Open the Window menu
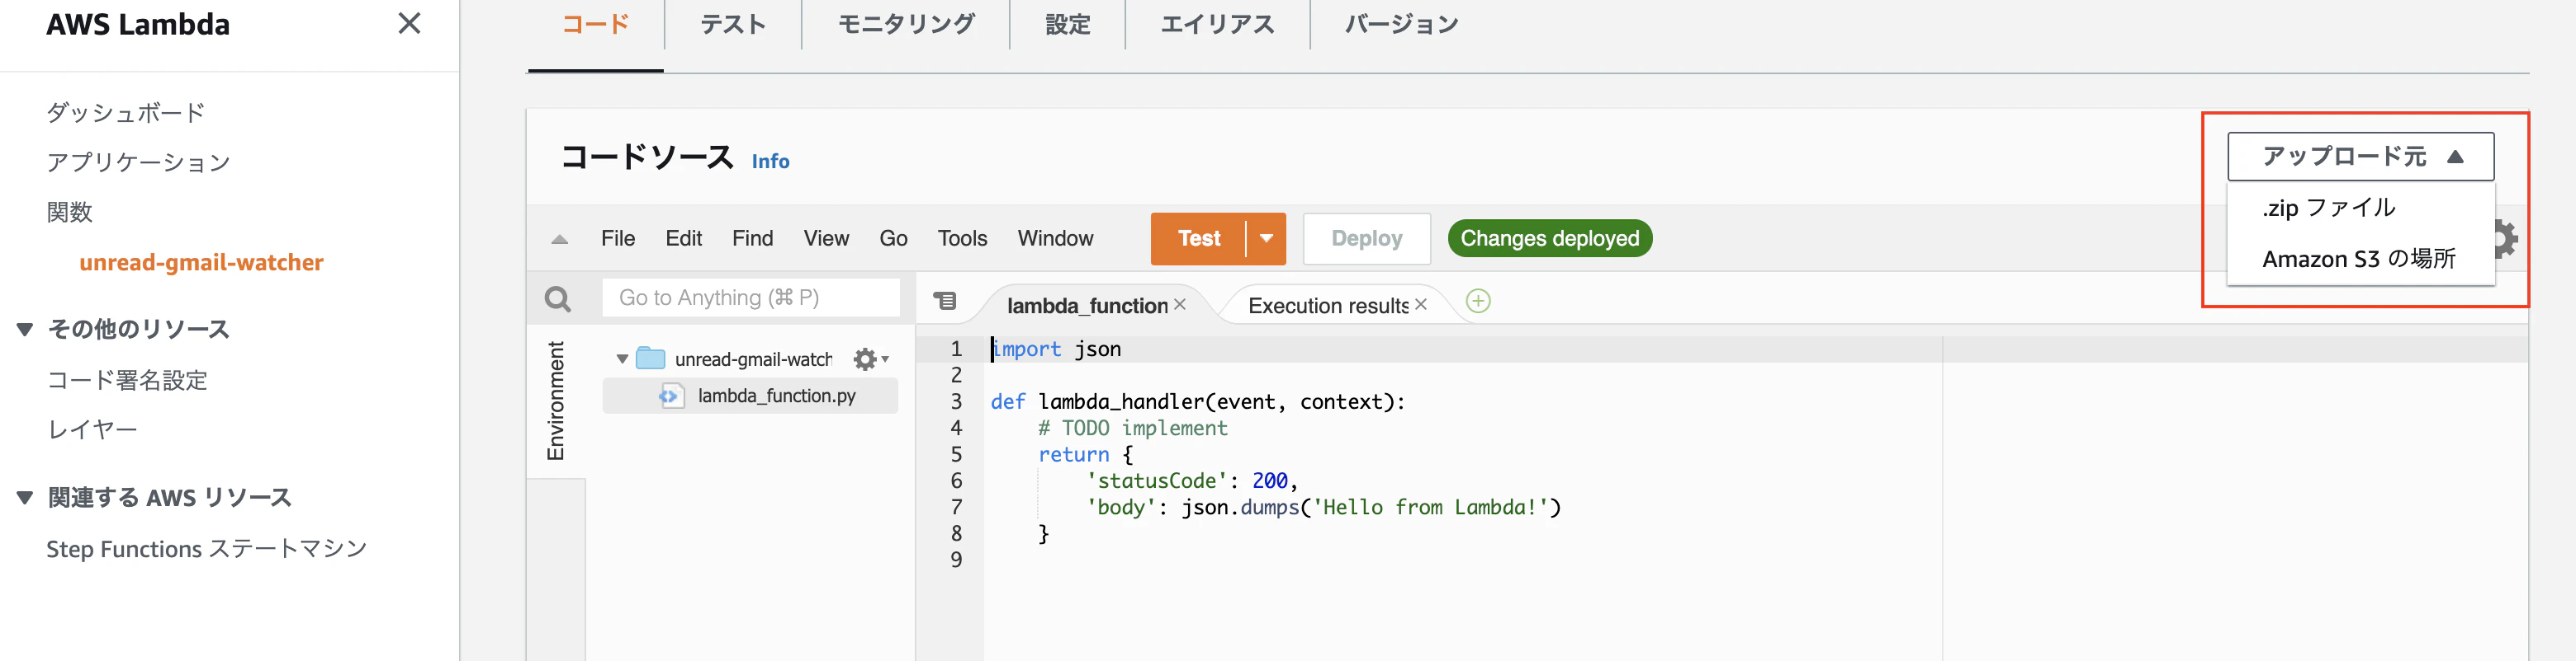 click(1055, 239)
